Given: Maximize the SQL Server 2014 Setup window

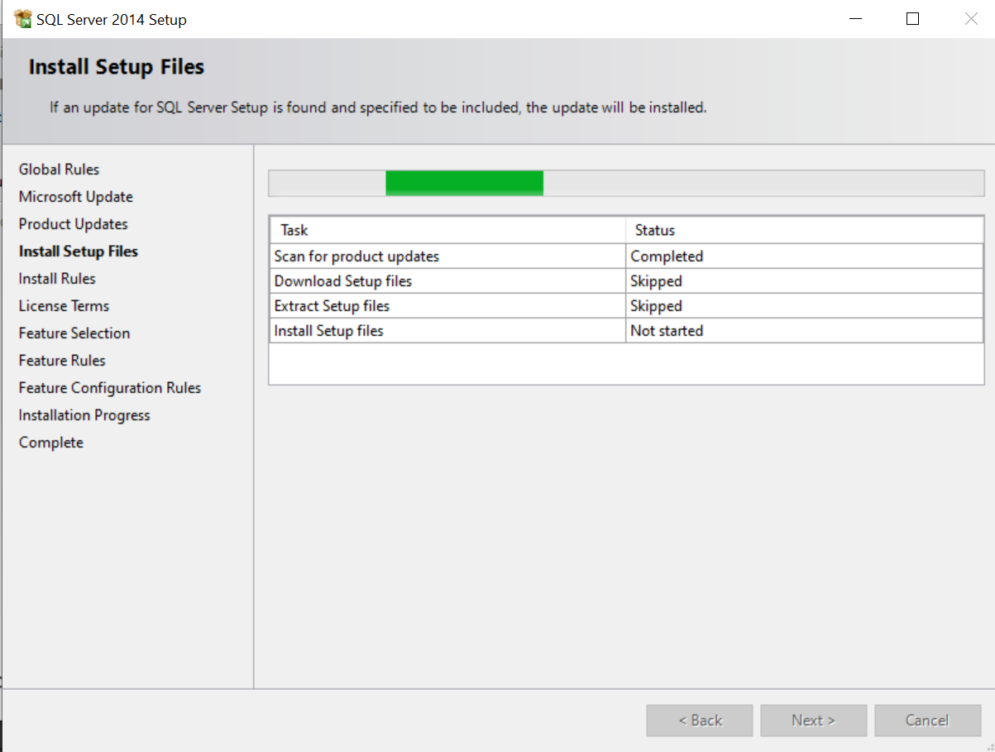Looking at the screenshot, I should click(913, 19).
